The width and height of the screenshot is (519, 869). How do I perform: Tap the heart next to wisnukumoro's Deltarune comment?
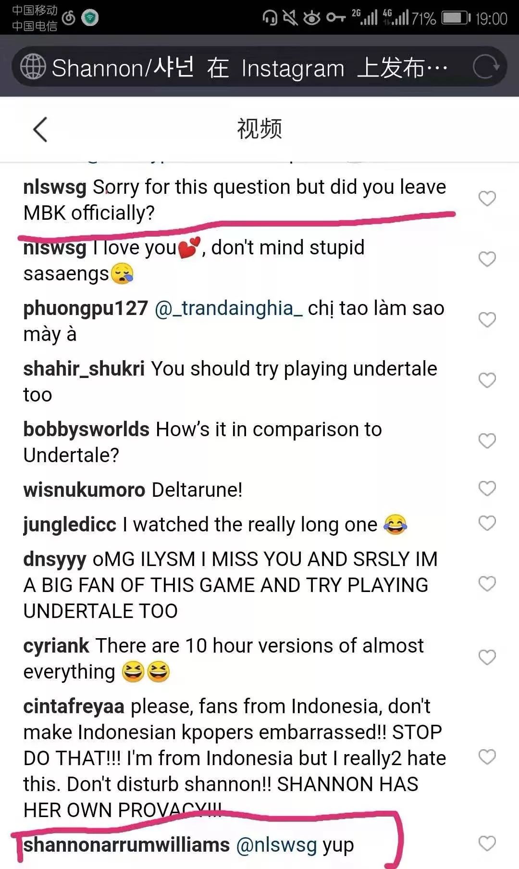click(x=487, y=489)
